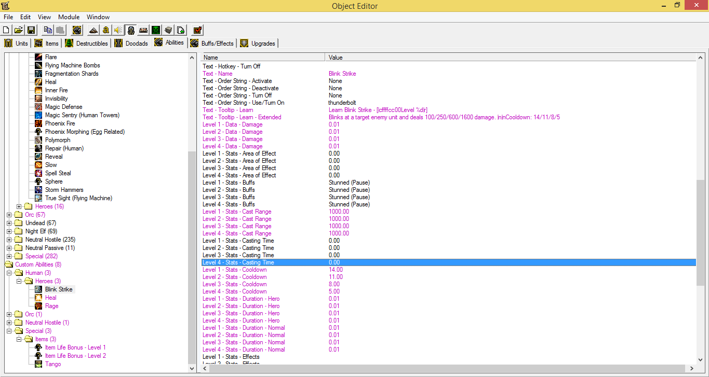Collapse the Items (3) folder

click(x=19, y=339)
